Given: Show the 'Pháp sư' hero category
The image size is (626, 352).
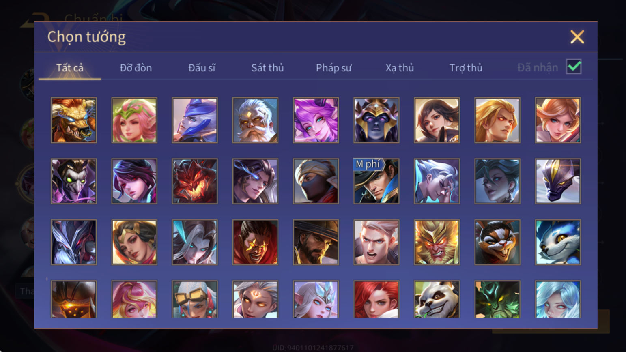Looking at the screenshot, I should click(x=333, y=68).
